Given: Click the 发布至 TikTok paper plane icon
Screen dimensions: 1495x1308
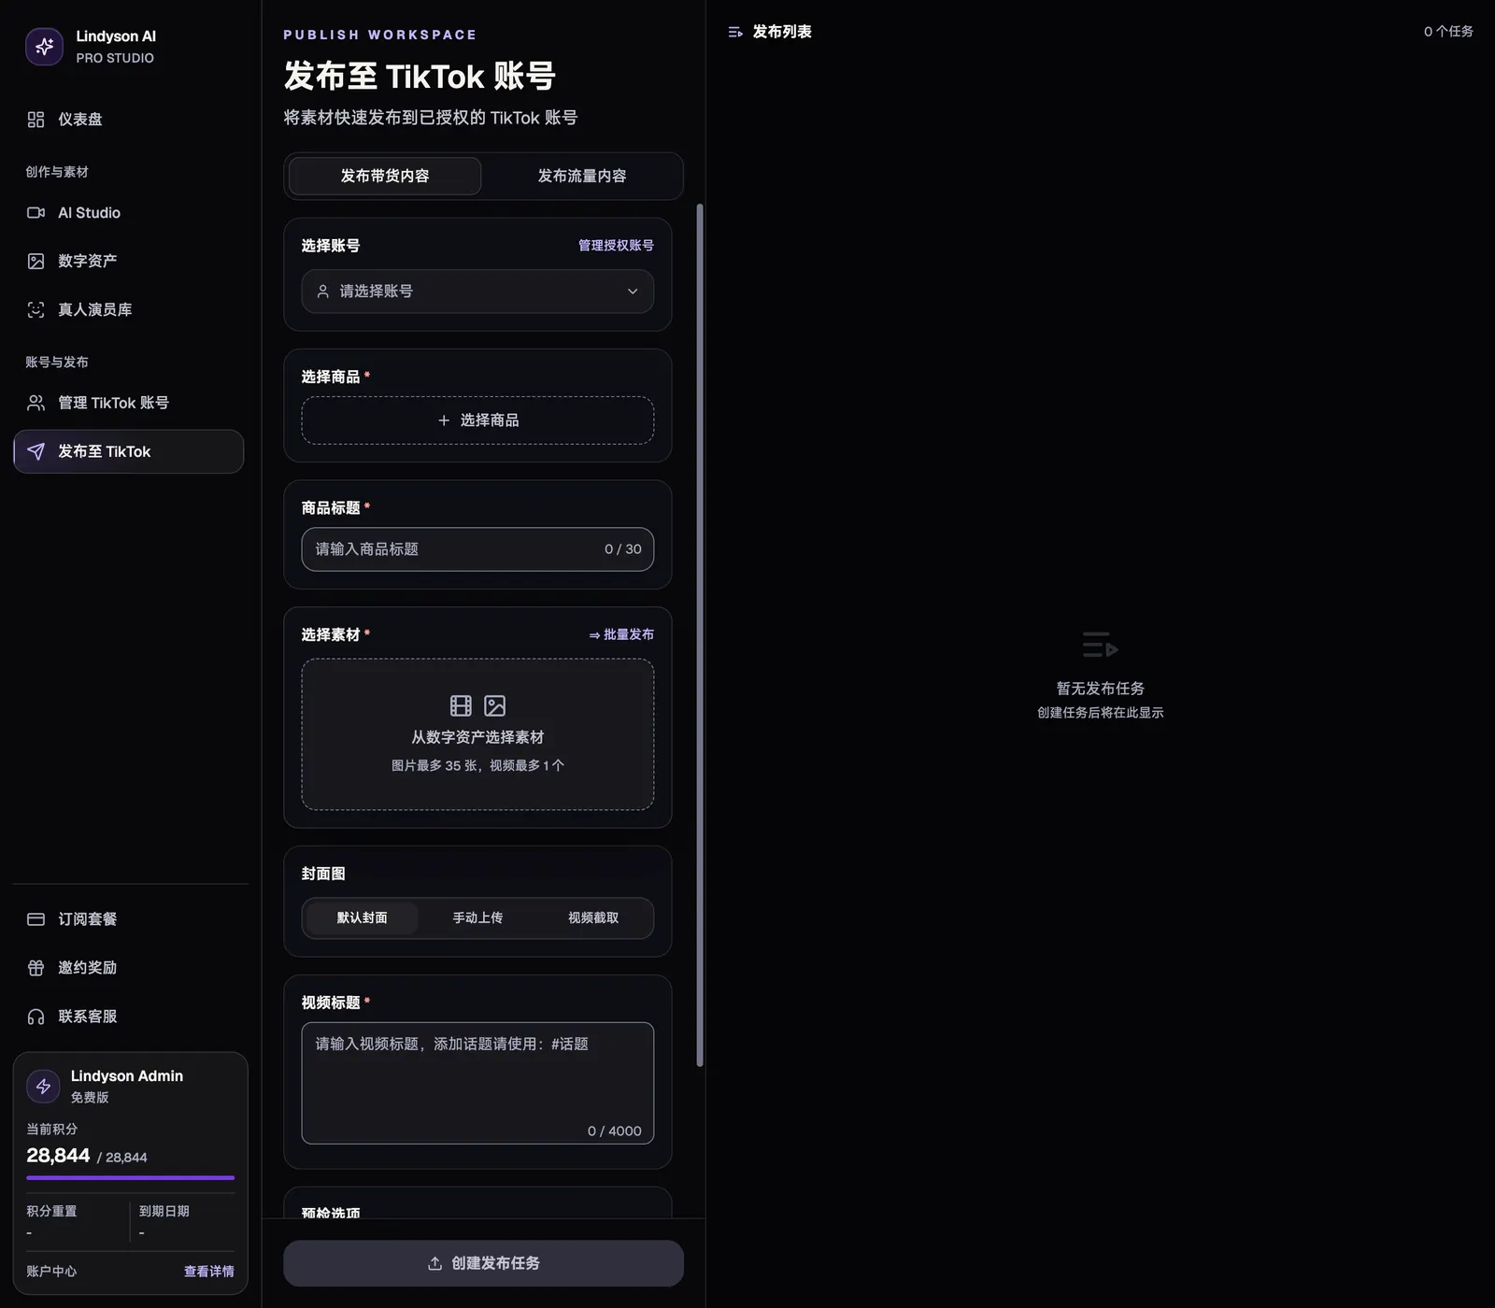Looking at the screenshot, I should click(x=36, y=451).
